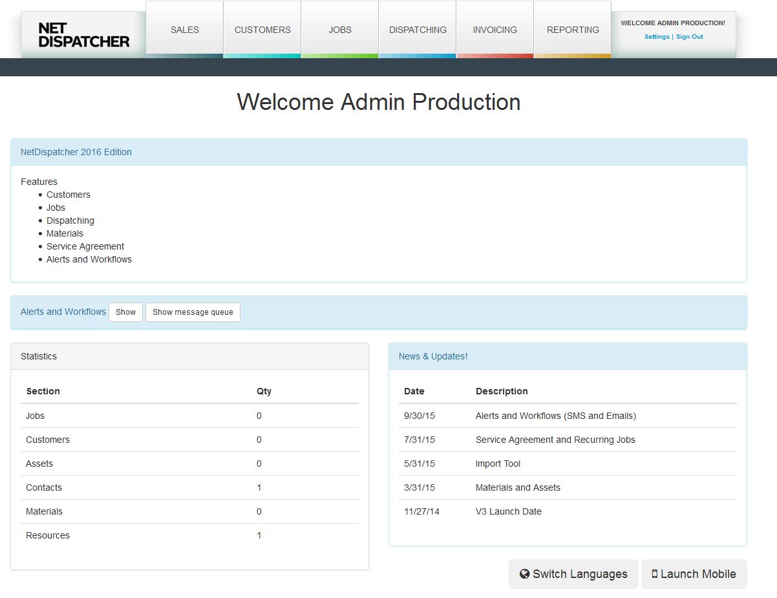Click the Materials row in Statistics
777x598 pixels.
[x=189, y=511]
